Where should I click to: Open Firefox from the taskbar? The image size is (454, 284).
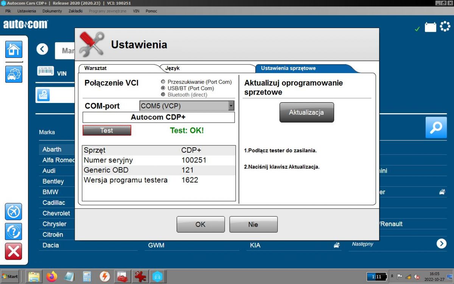pos(51,276)
